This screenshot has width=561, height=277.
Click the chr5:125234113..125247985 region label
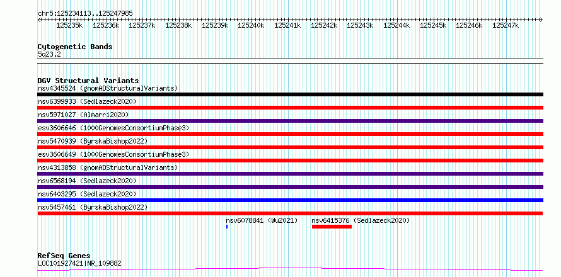(x=85, y=14)
